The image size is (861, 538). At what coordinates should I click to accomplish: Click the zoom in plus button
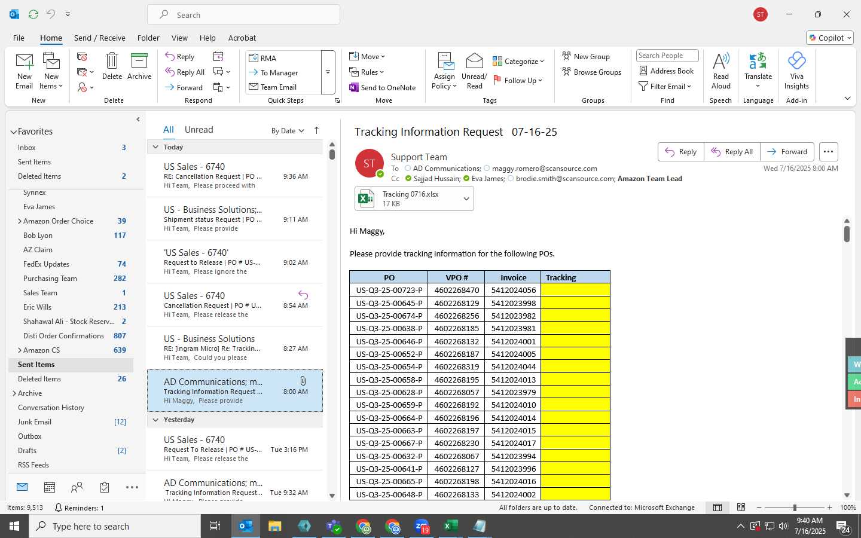click(x=829, y=508)
